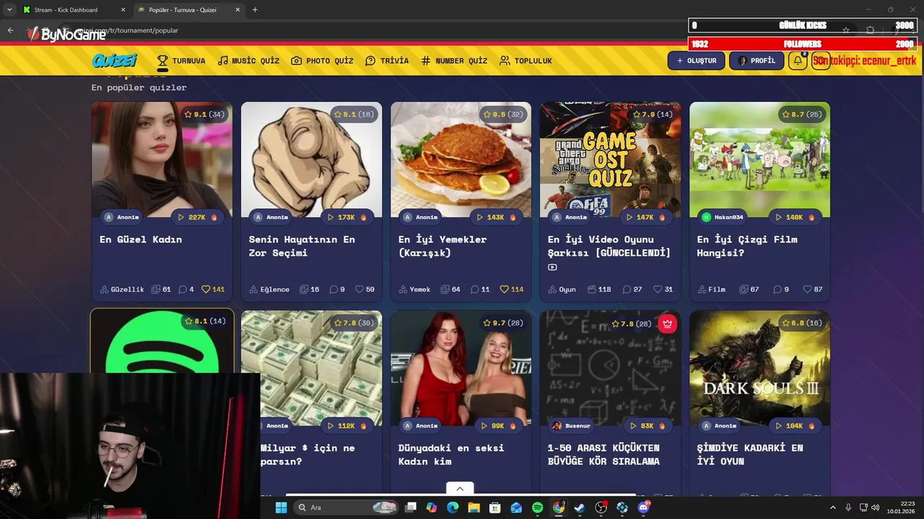Viewport: 924px width, 519px height.
Task: Open the En İyi Yemekler food thumbnail
Action: pyautogui.click(x=461, y=159)
